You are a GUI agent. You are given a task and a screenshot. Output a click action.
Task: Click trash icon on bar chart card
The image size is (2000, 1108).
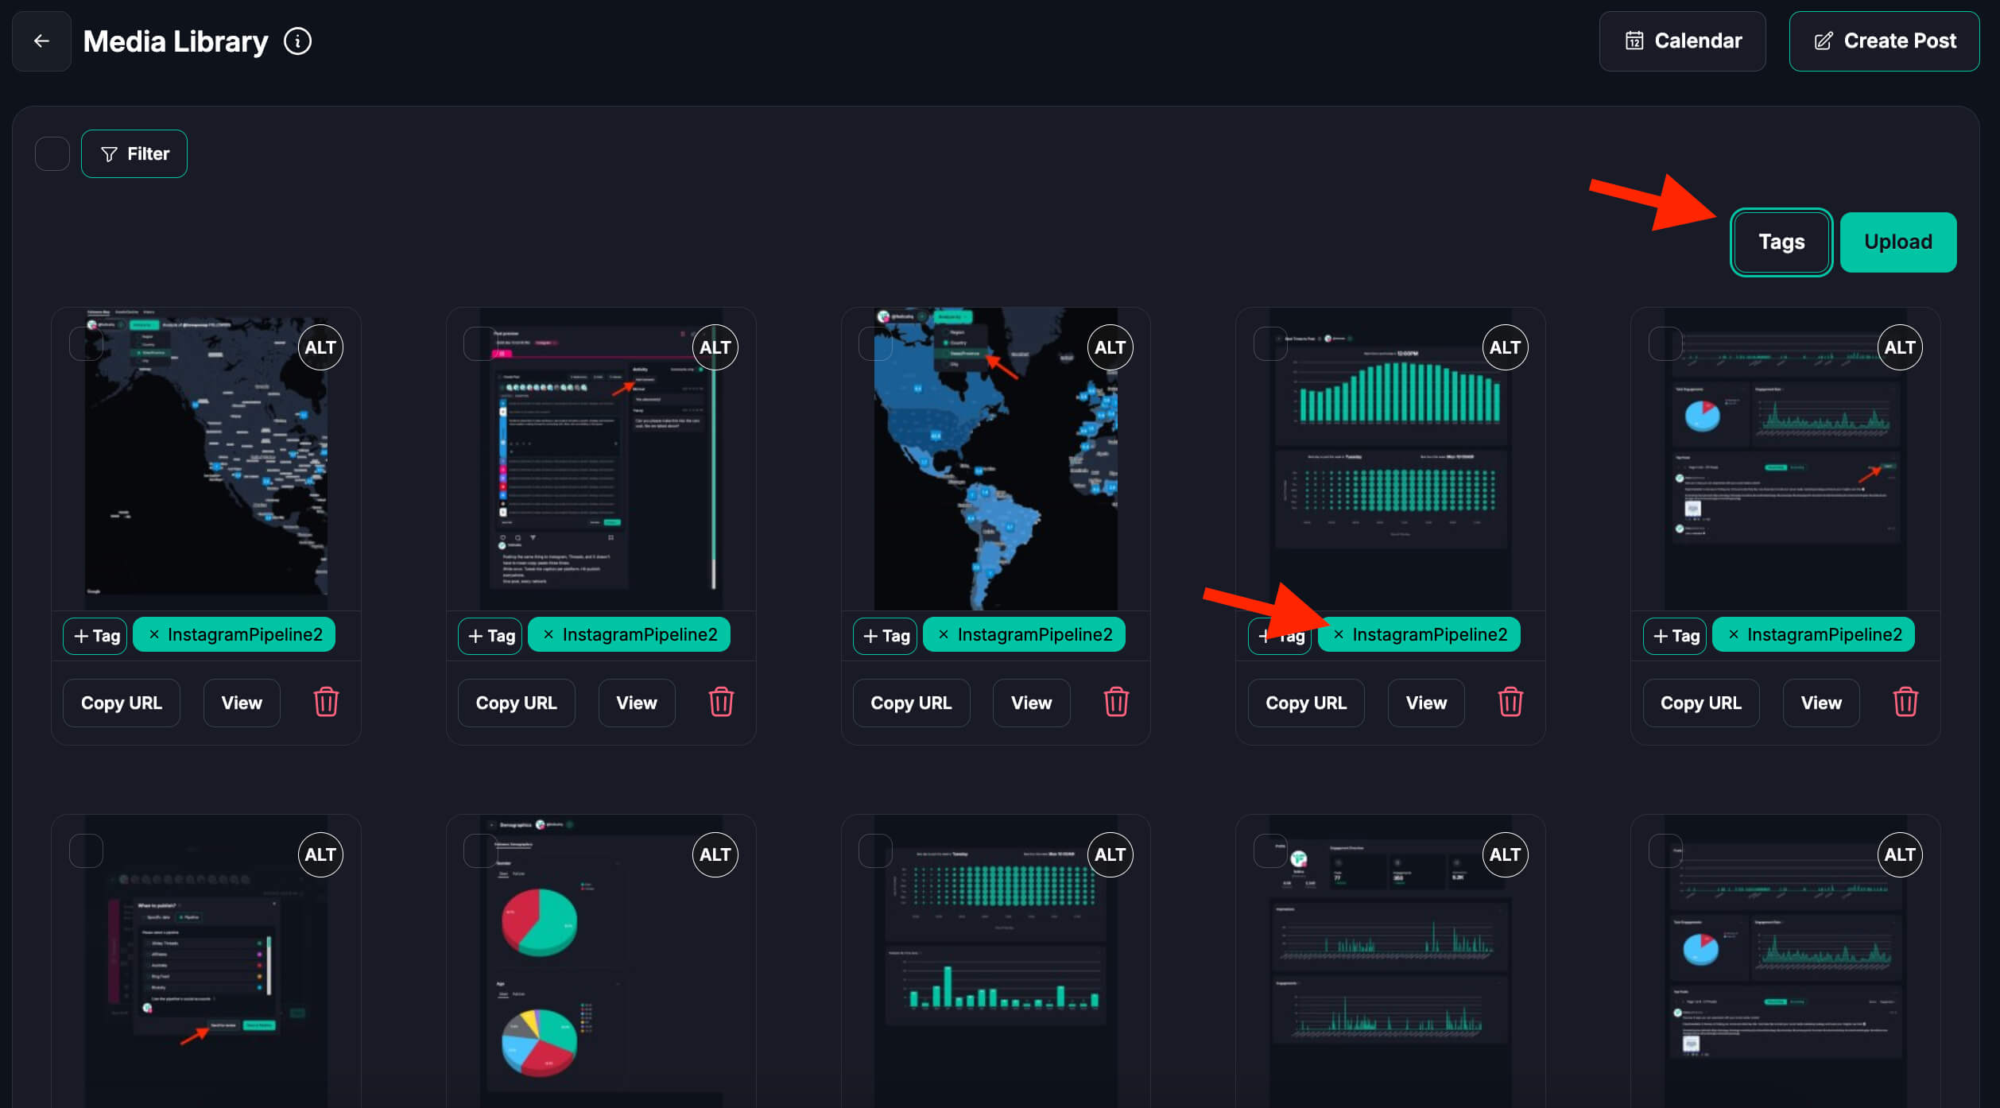(1510, 703)
